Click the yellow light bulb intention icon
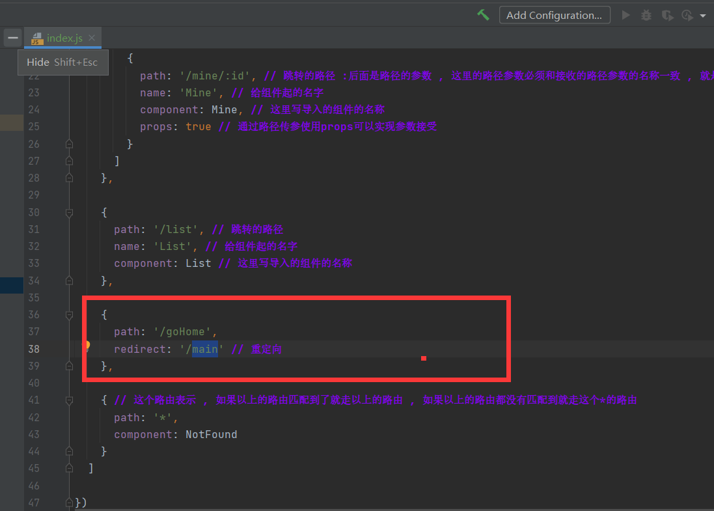This screenshot has height=511, width=714. point(86,346)
